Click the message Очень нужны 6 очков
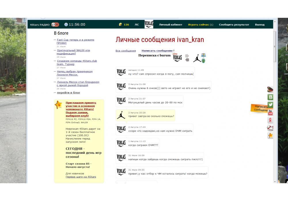This screenshot has height=201, width=288. click(x=169, y=88)
